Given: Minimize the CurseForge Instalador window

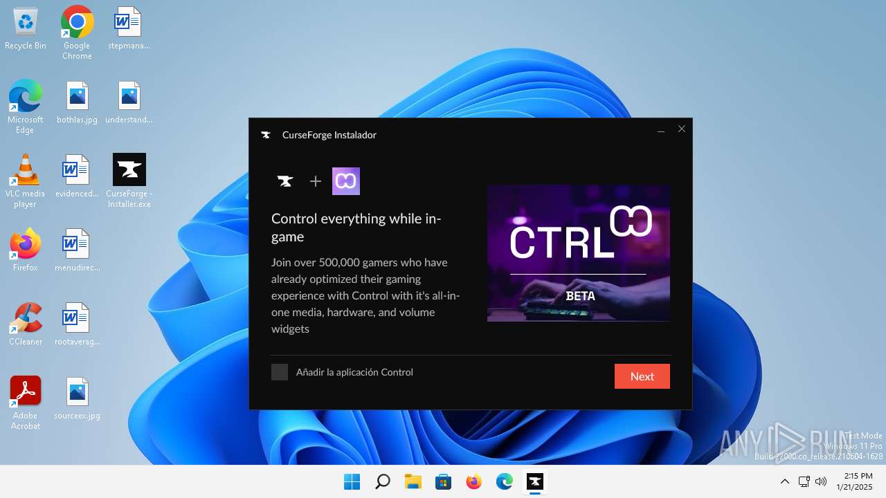Looking at the screenshot, I should click(661, 130).
